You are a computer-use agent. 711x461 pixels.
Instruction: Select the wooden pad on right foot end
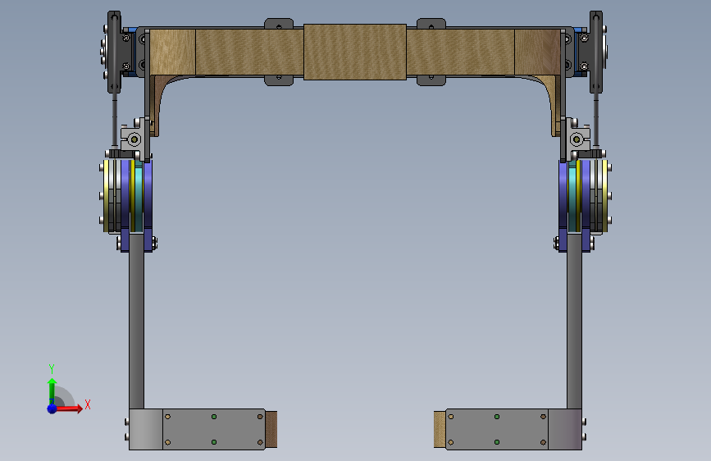pos(440,429)
